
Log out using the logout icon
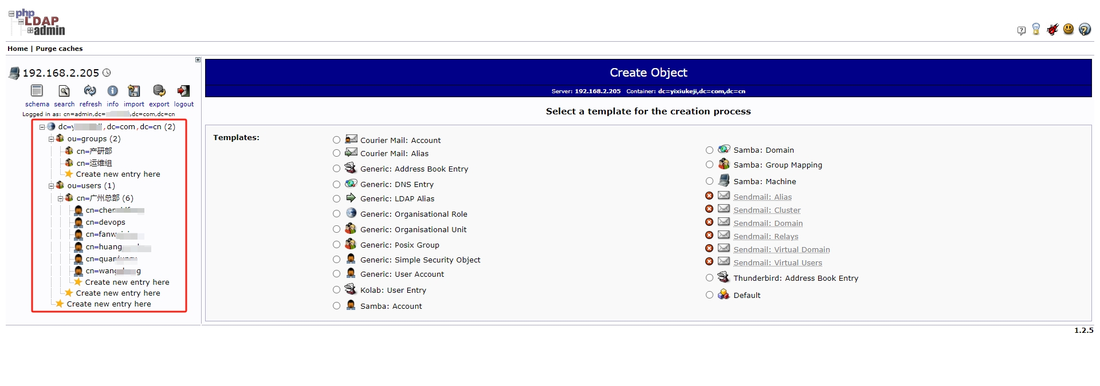tap(183, 91)
